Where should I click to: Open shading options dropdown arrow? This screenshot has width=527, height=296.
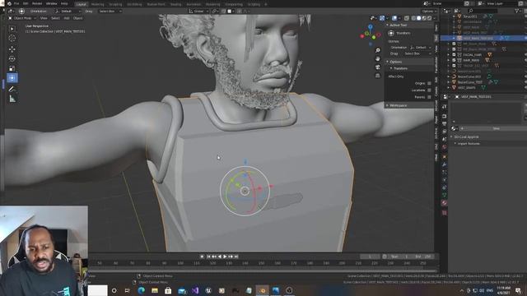pyautogui.click(x=434, y=18)
